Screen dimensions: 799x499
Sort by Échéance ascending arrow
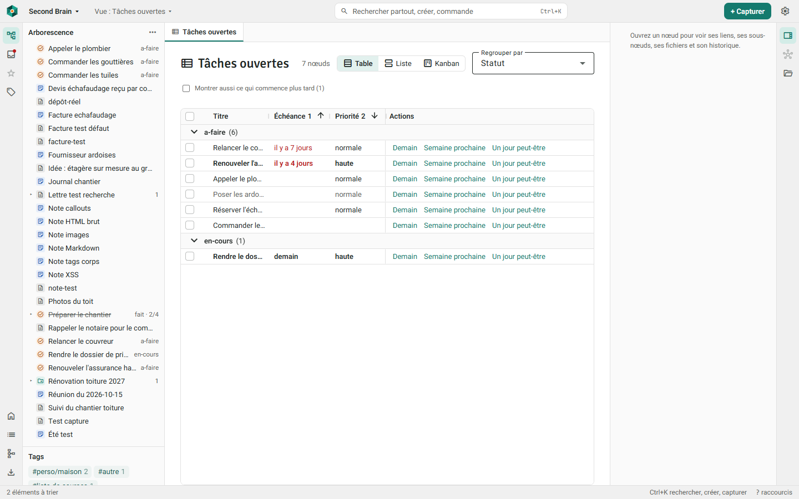[321, 116]
